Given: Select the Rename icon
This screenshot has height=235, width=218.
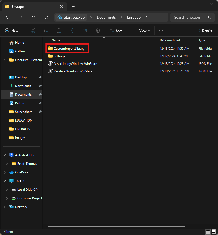Looking at the screenshot, I should click(72, 31).
